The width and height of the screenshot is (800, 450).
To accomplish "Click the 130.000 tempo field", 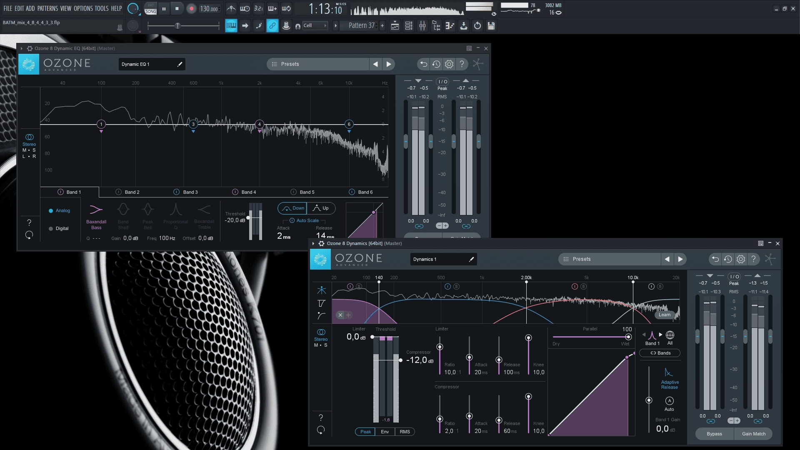I will [x=209, y=9].
